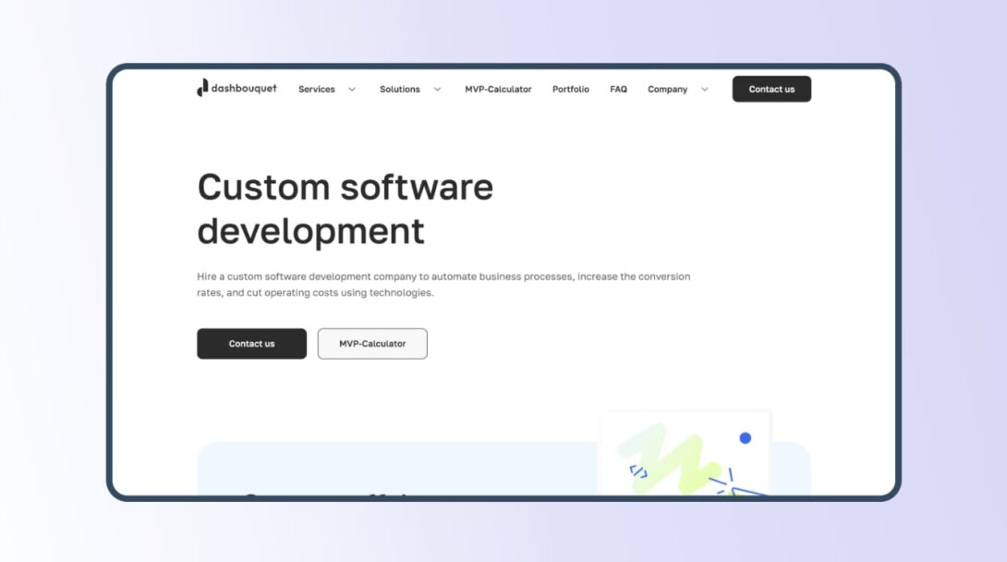Expand the chevron next to Services
This screenshot has height=562, width=1007.
(x=352, y=90)
